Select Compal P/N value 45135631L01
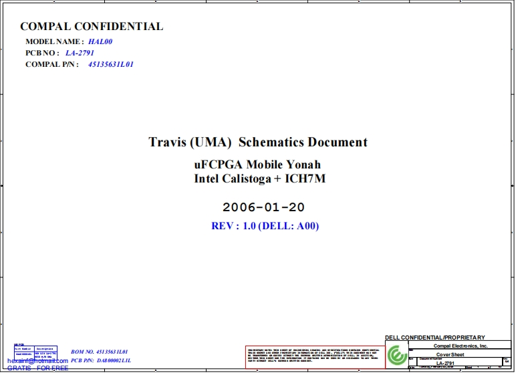The image size is (530, 375). tap(111, 64)
